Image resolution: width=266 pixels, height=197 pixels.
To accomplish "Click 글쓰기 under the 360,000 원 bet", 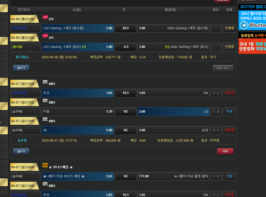I will (x=21, y=151).
